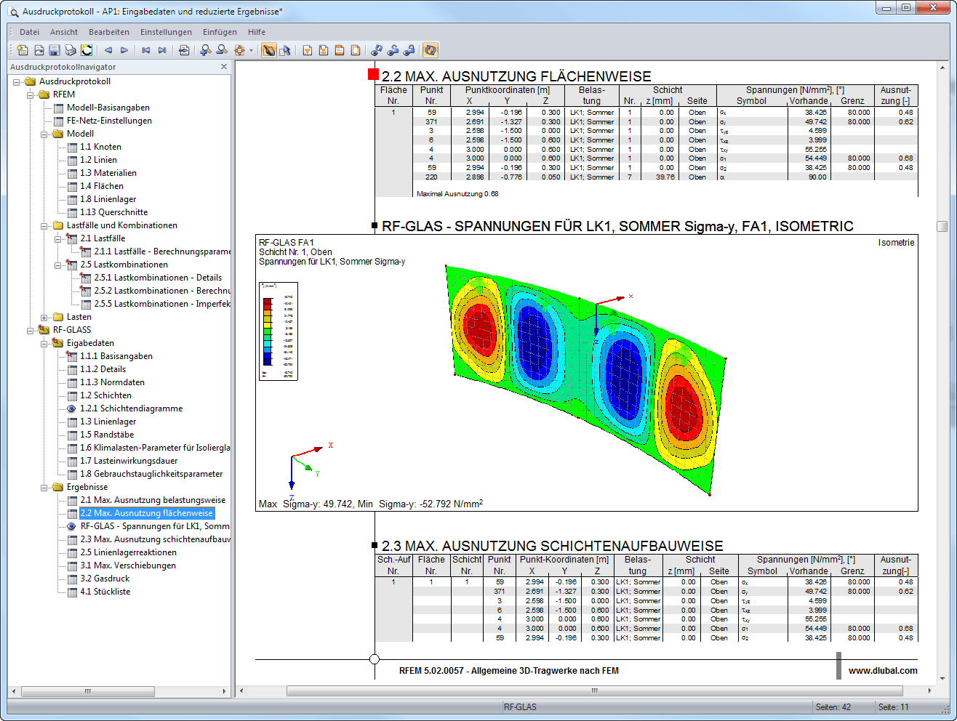Save the printout report with diskette icon

pyautogui.click(x=55, y=50)
